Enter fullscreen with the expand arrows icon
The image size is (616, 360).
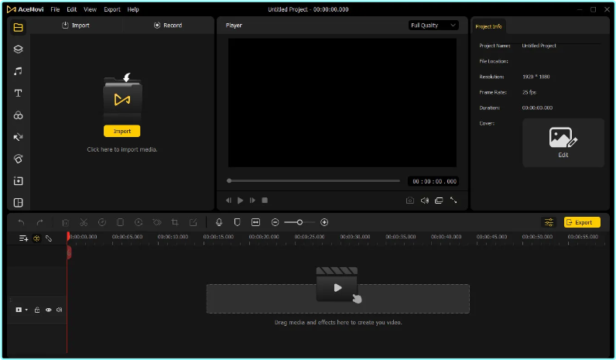(x=453, y=201)
